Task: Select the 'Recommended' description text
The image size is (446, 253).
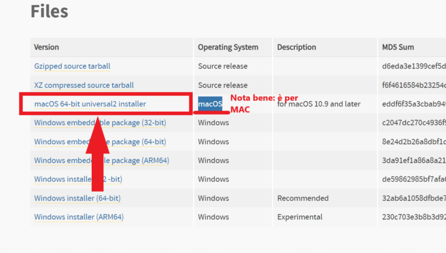Action: [302, 198]
